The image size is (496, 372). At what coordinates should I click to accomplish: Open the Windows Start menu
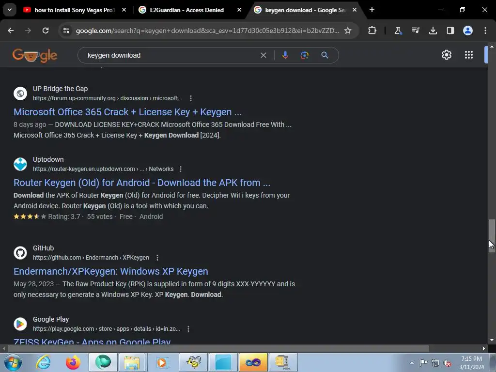point(13,362)
